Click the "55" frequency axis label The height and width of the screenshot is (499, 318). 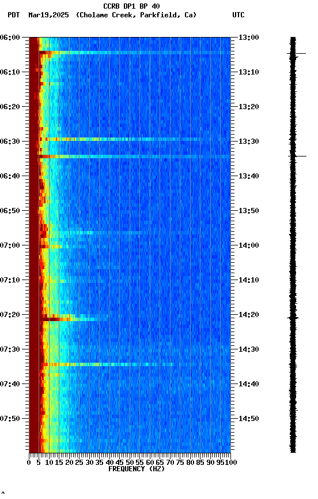[x=139, y=463]
